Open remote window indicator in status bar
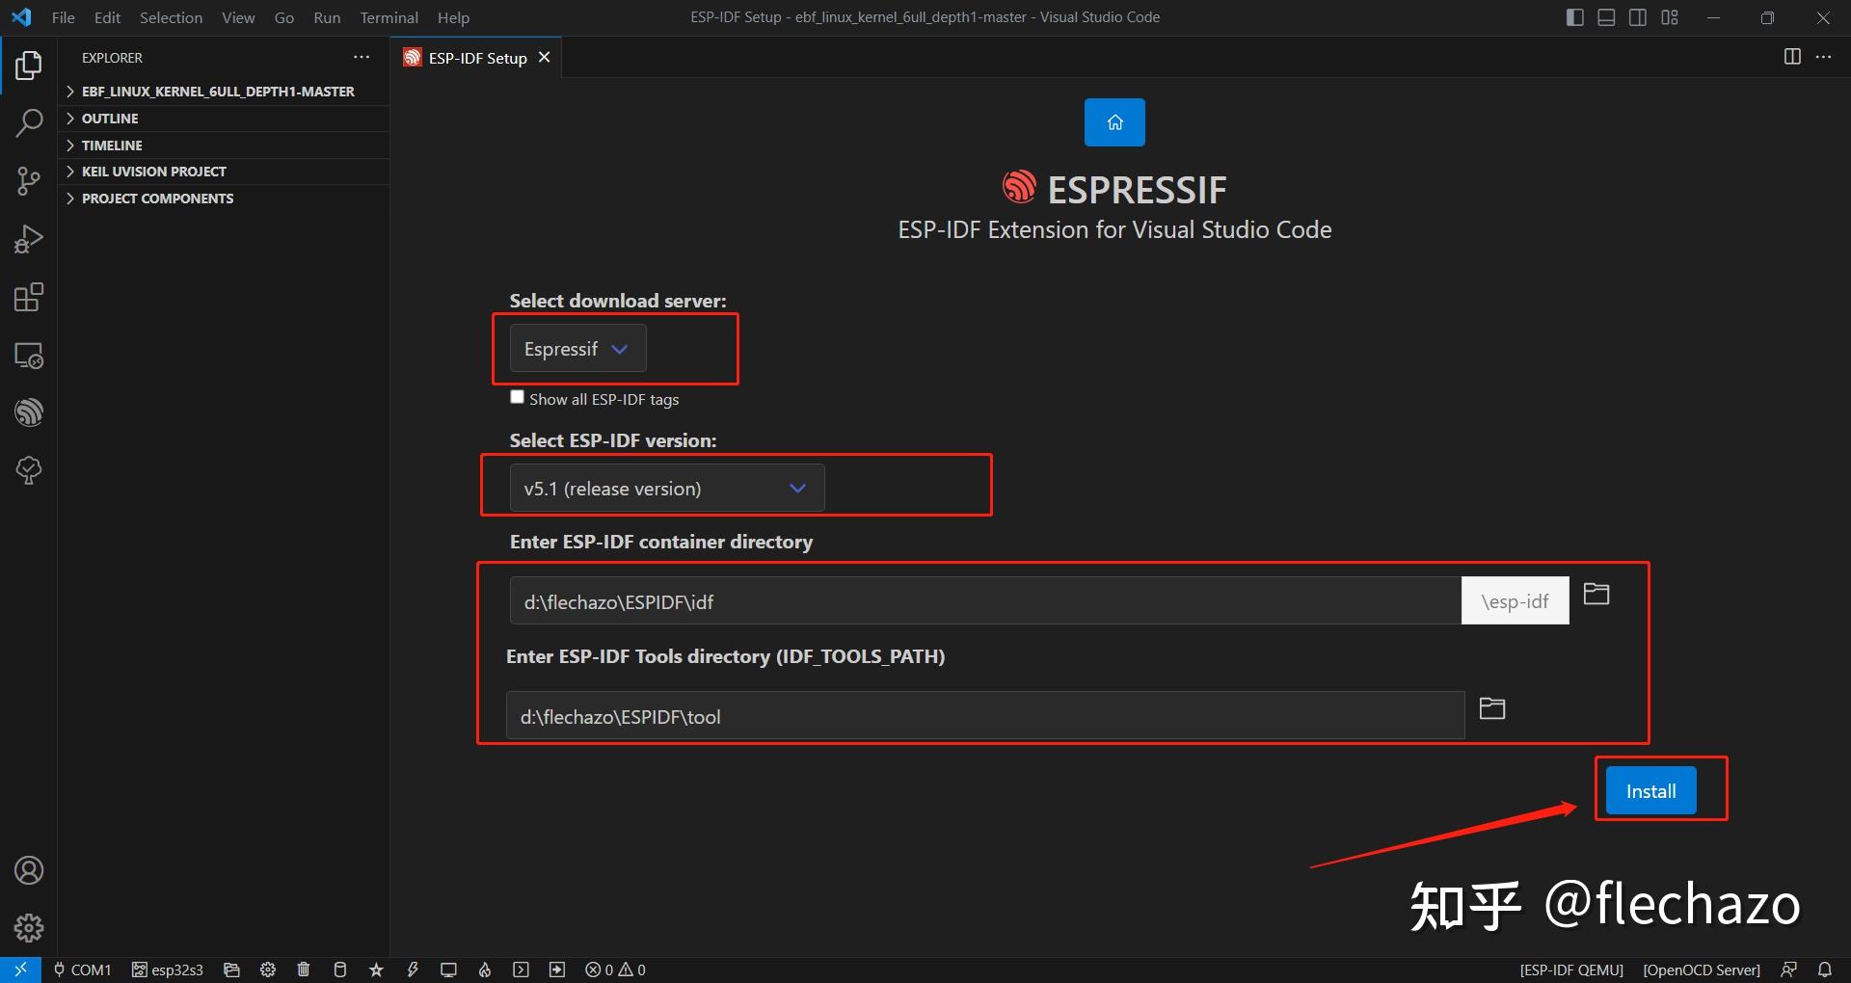 [x=20, y=970]
